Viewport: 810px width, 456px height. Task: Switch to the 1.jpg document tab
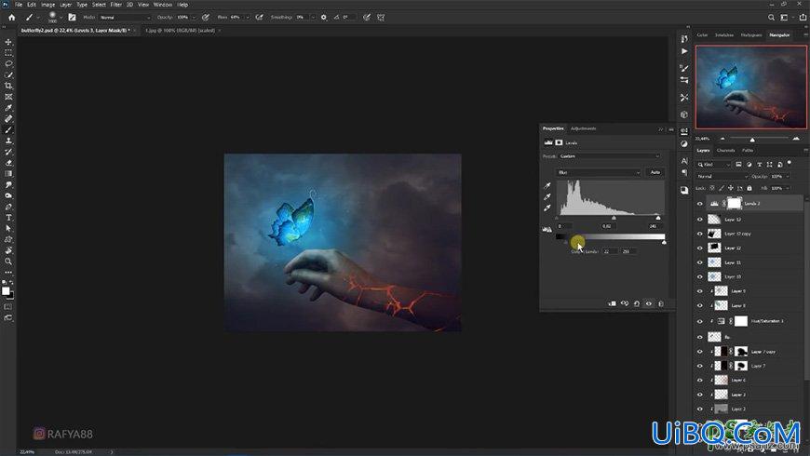coord(181,31)
